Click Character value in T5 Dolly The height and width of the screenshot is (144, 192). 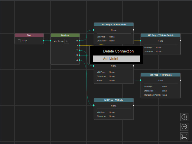(x=112, y=116)
